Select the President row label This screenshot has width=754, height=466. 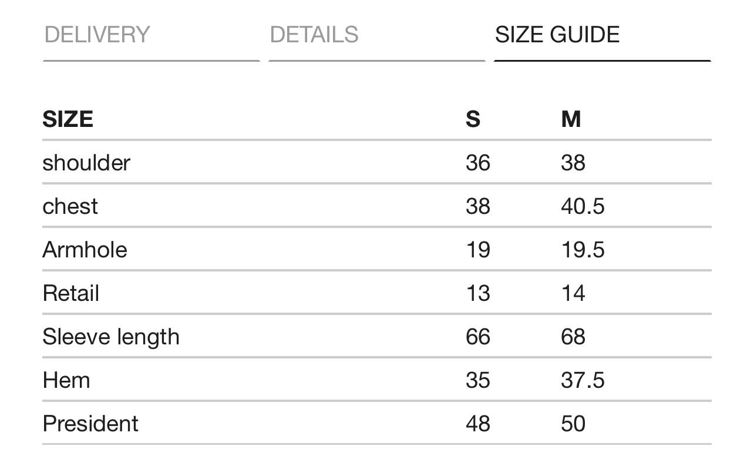coord(90,424)
